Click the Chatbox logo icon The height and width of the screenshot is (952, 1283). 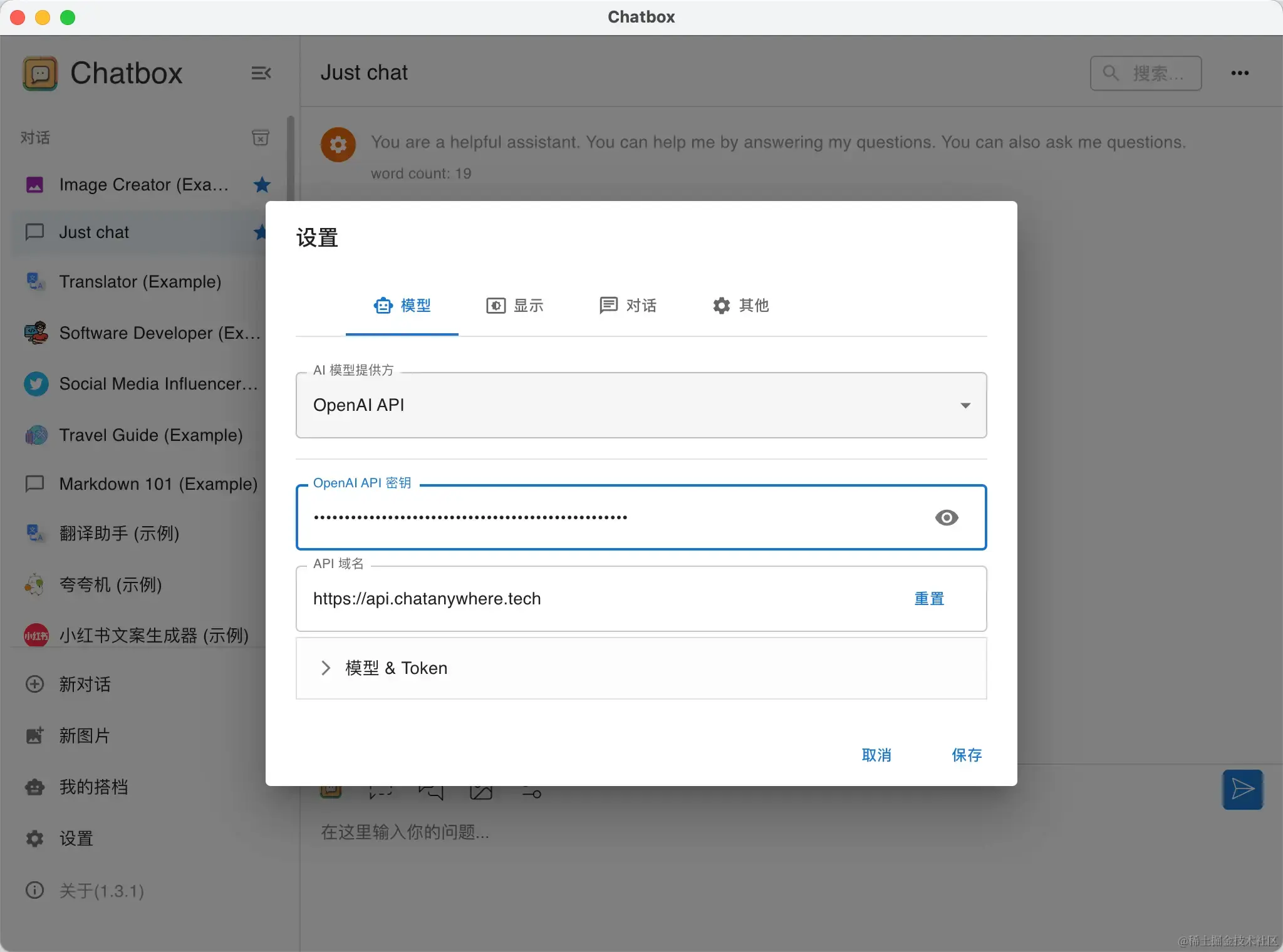[40, 73]
